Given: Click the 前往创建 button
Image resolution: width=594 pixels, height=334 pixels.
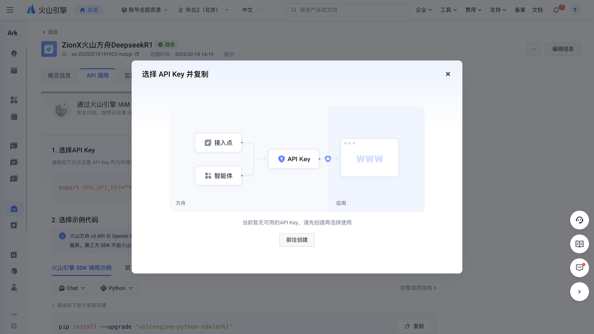Looking at the screenshot, I should 297,240.
